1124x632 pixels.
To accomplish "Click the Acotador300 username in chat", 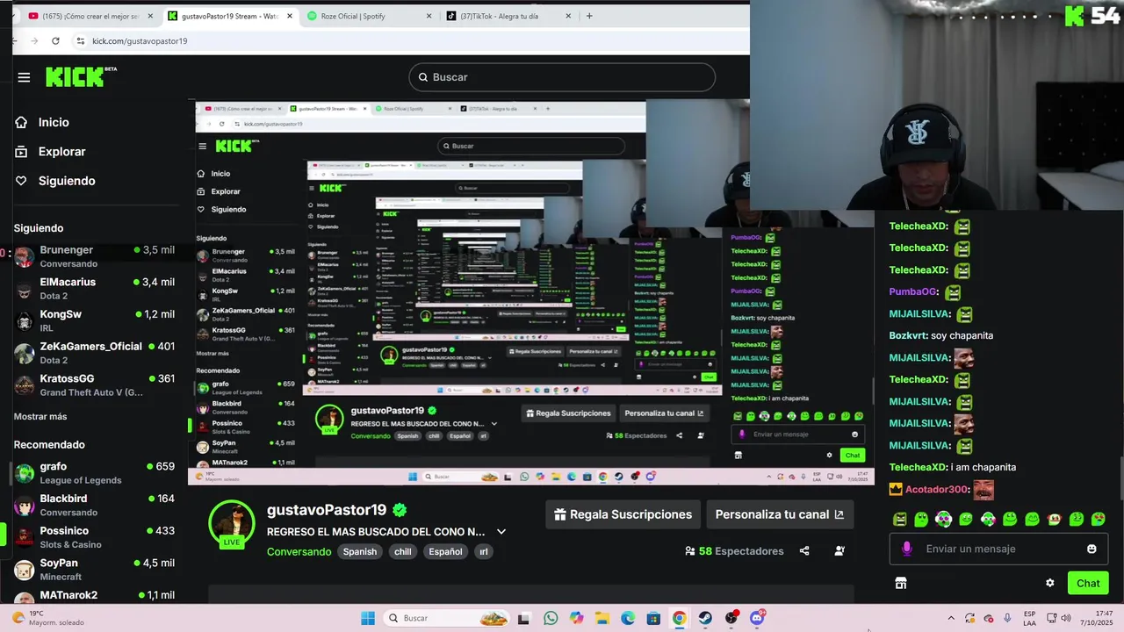I will [x=936, y=490].
